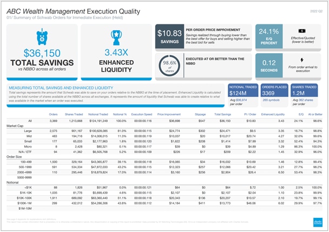Click the '6.50' enhanced liquidity cell

click(281, 172)
